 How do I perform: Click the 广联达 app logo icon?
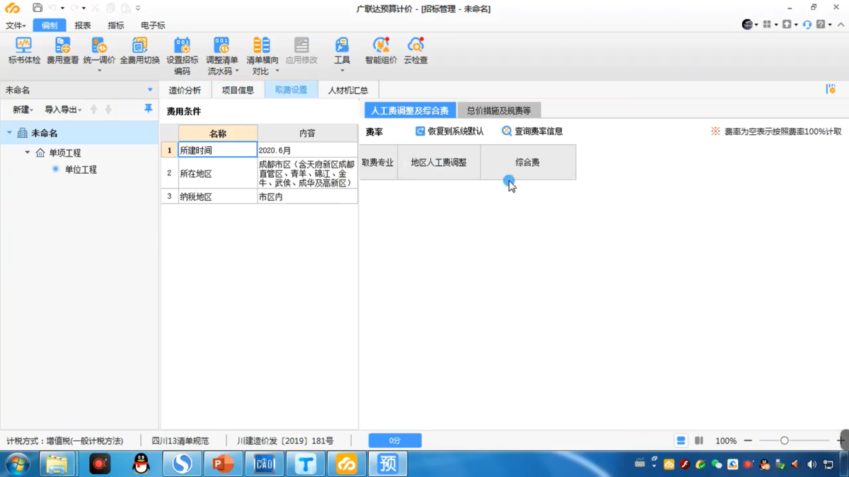point(12,8)
